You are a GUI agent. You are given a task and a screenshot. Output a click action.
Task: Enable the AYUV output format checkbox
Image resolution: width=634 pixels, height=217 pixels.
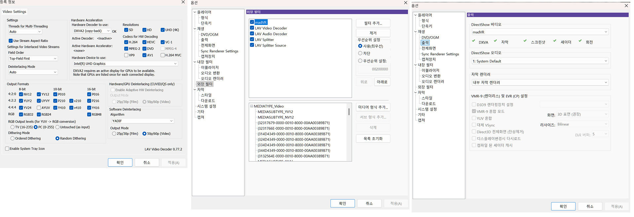[x=39, y=108]
